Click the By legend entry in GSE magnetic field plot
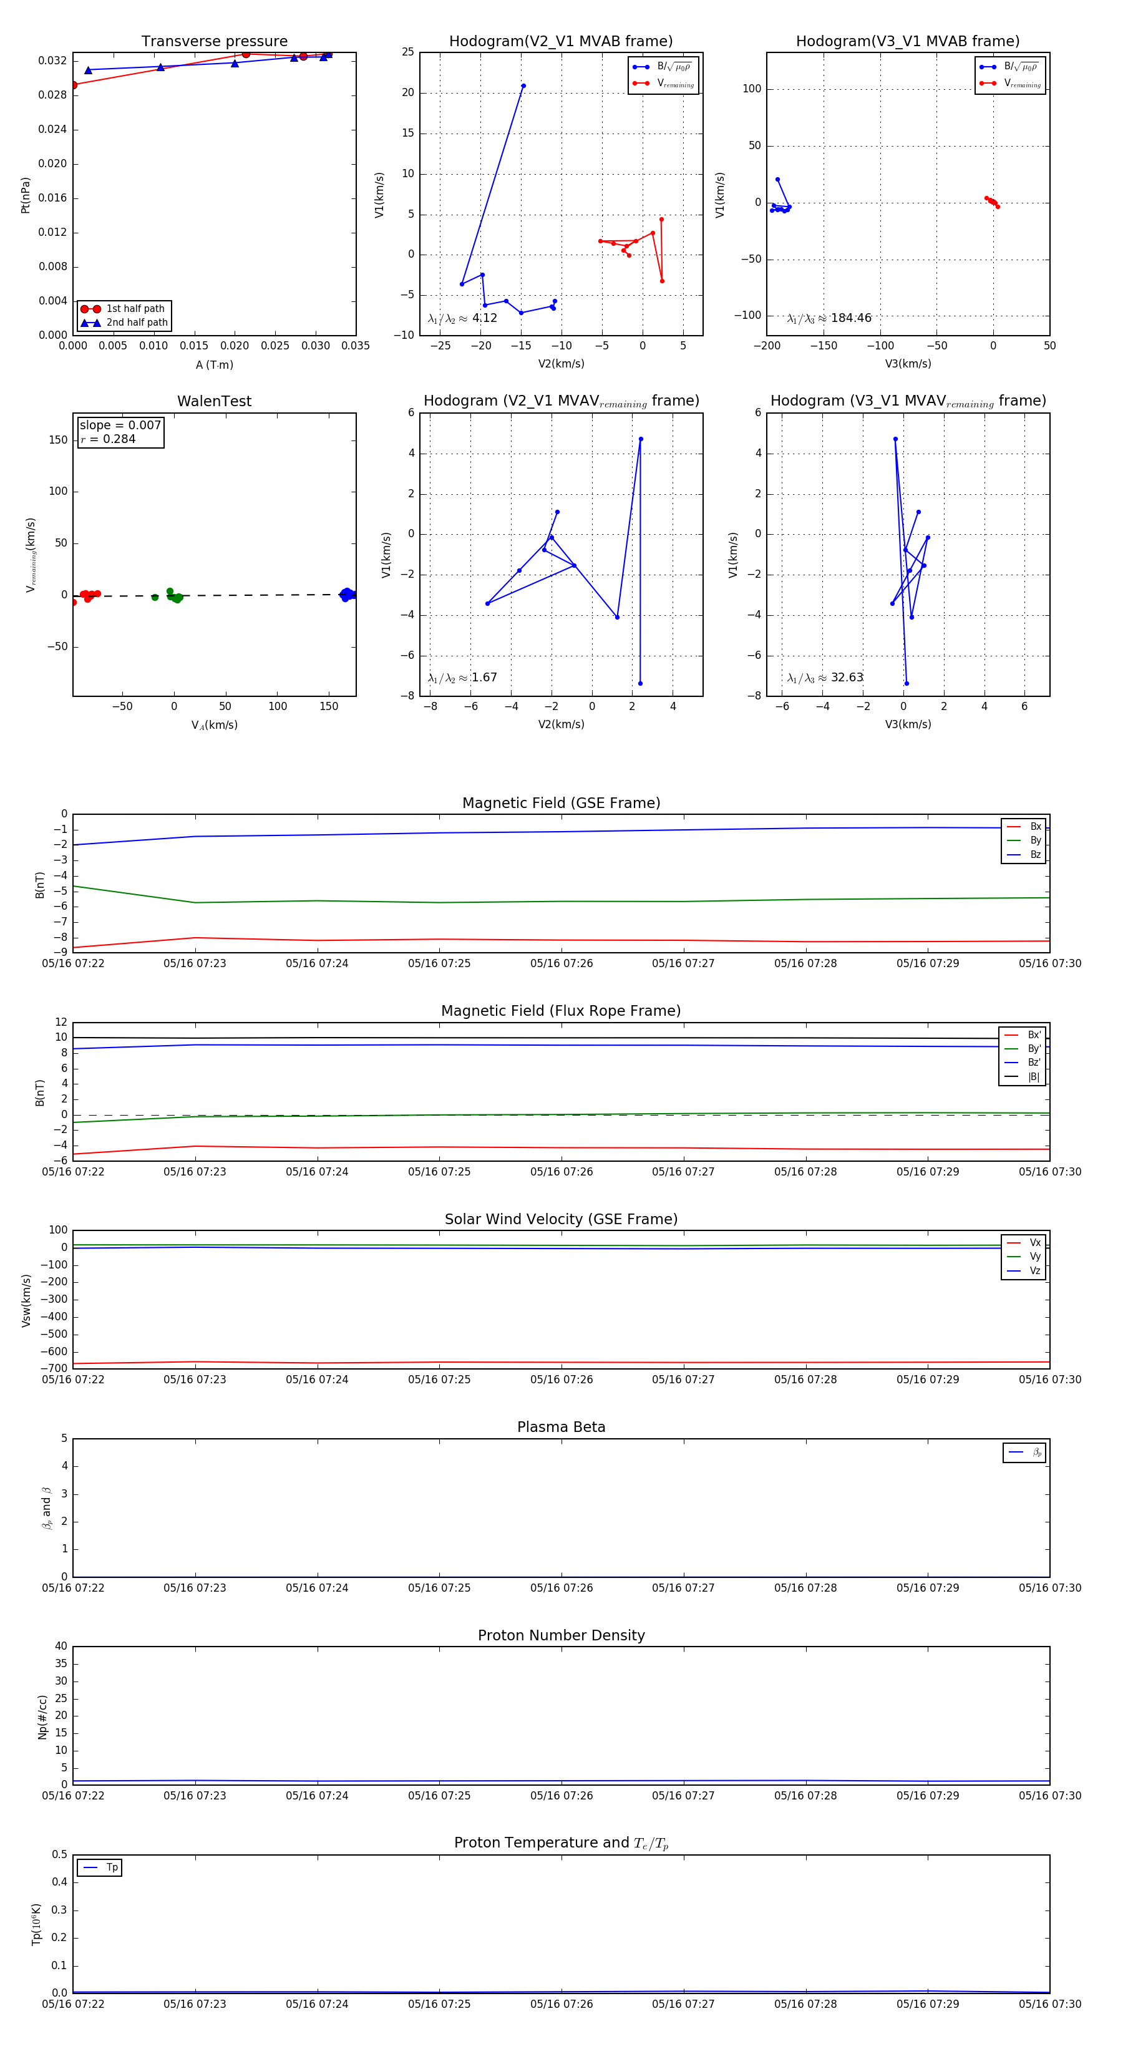 1024,841
